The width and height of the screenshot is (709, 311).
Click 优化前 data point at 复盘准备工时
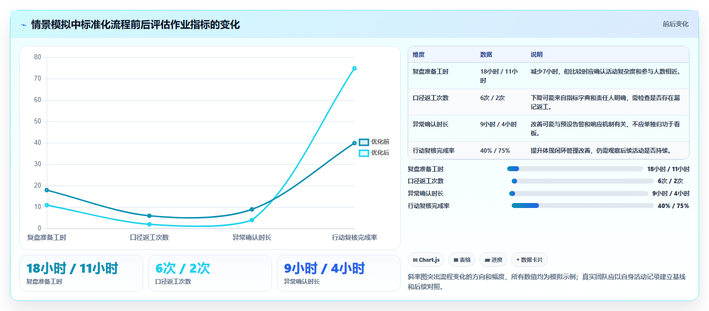coord(47,190)
